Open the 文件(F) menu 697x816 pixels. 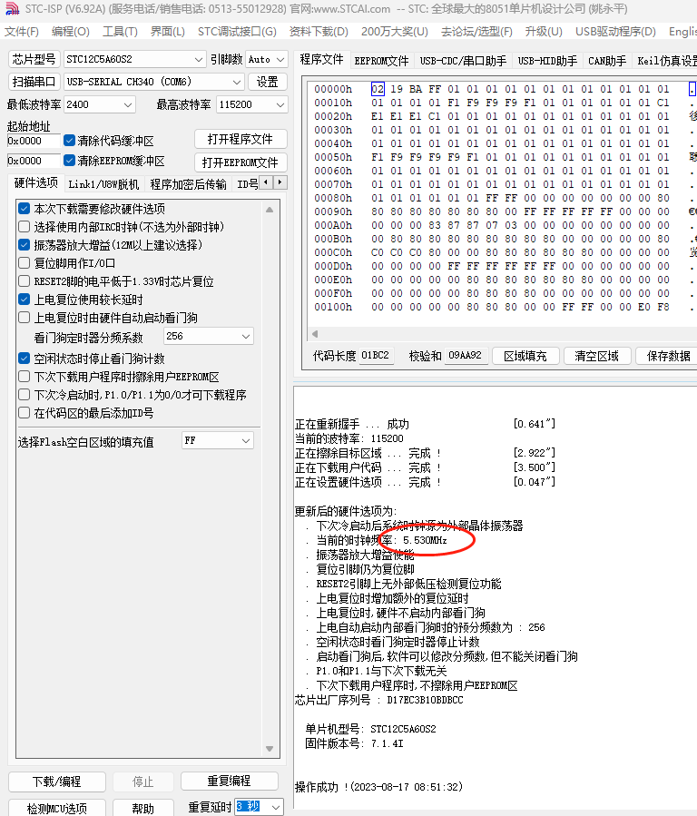tap(21, 32)
